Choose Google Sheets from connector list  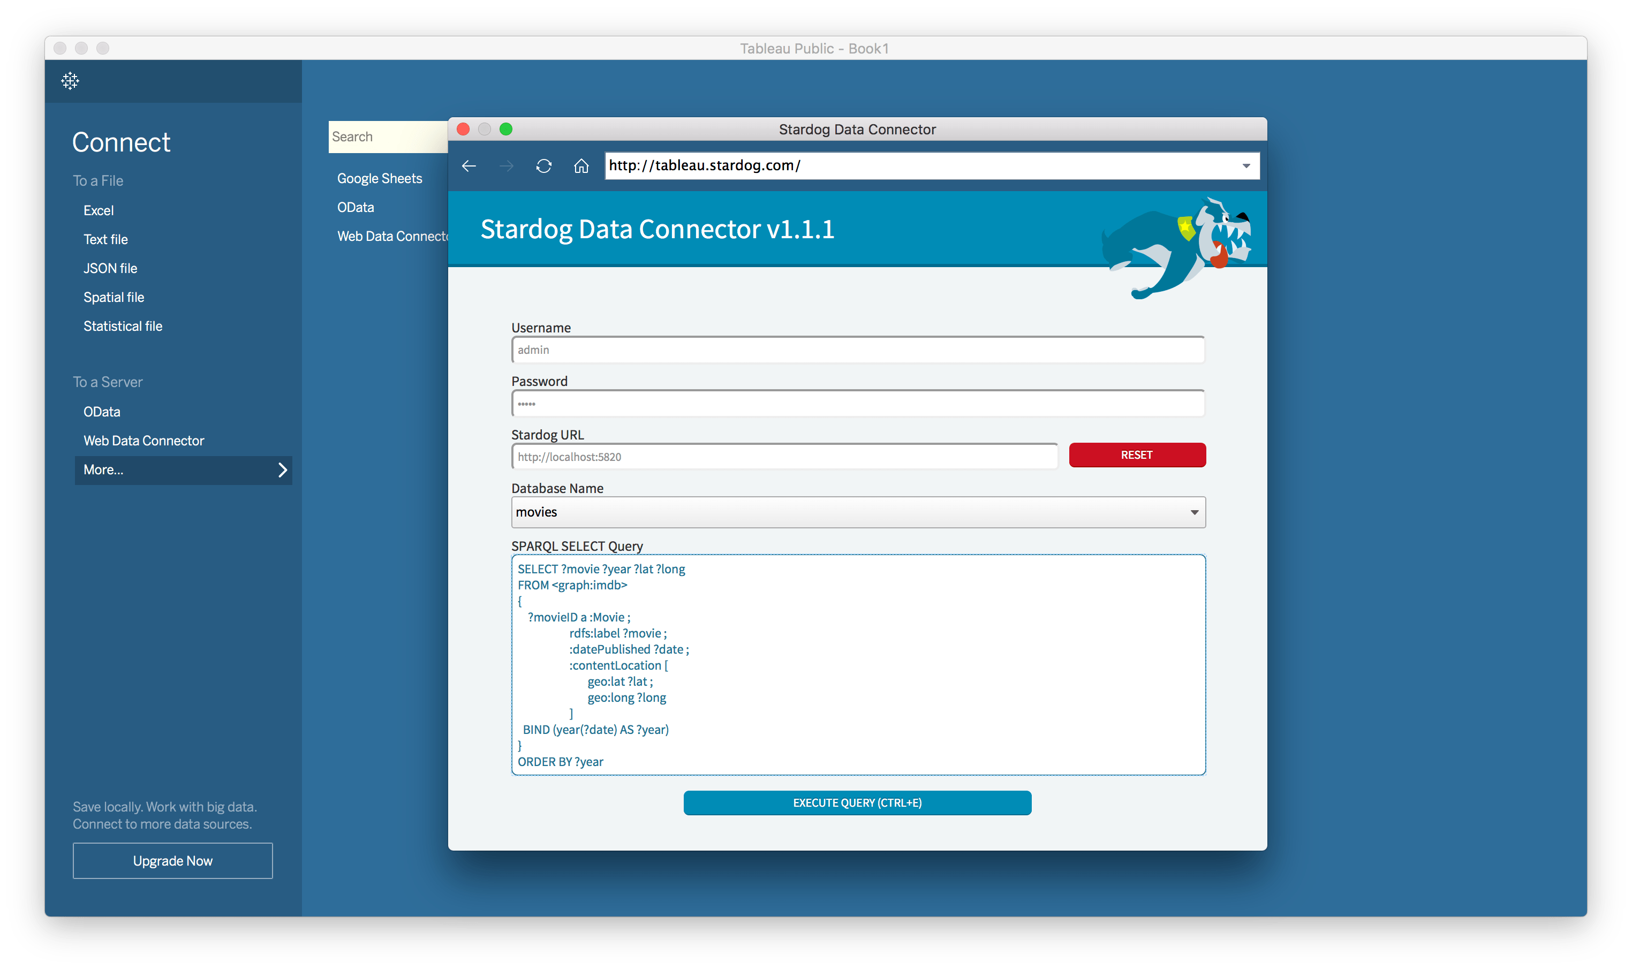click(x=380, y=178)
